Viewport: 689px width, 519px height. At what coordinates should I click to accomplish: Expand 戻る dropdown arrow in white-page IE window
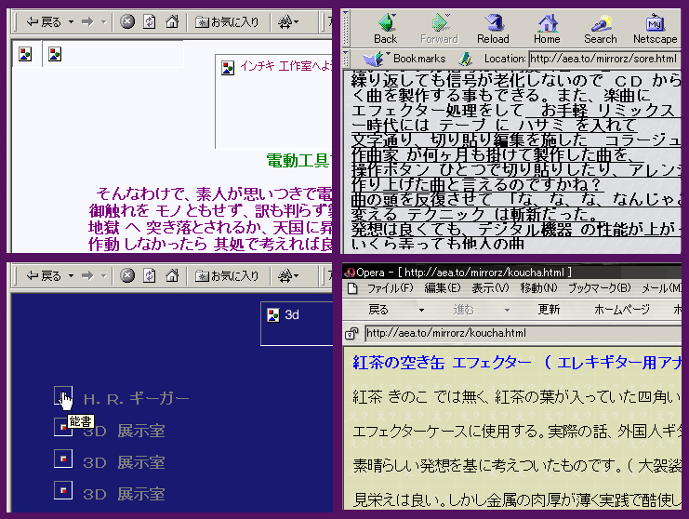(x=70, y=20)
